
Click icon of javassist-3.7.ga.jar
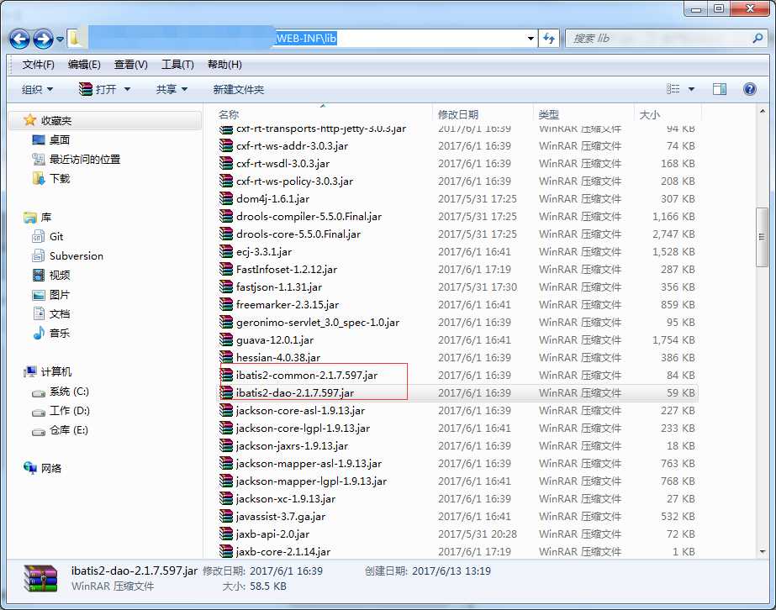226,517
